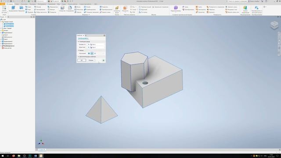Open the Hole (Отверстие) tool
This screenshot has width=281, height=158.
(62, 9)
